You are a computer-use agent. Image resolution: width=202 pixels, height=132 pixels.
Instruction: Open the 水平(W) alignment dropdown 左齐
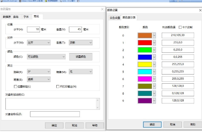39,43
